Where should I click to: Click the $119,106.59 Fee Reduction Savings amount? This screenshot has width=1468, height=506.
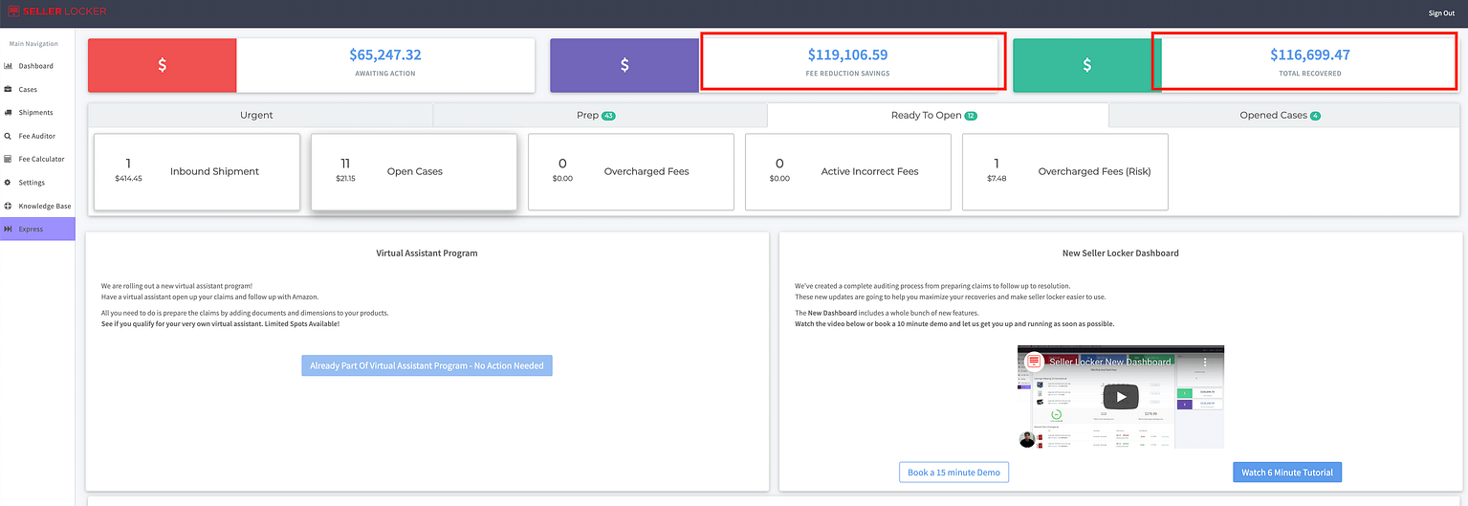[x=847, y=55]
